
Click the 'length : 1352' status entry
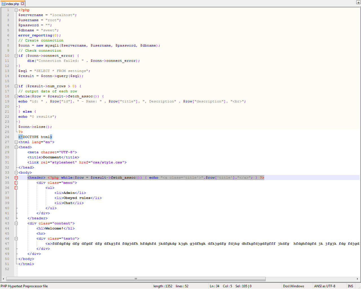pos(163,286)
